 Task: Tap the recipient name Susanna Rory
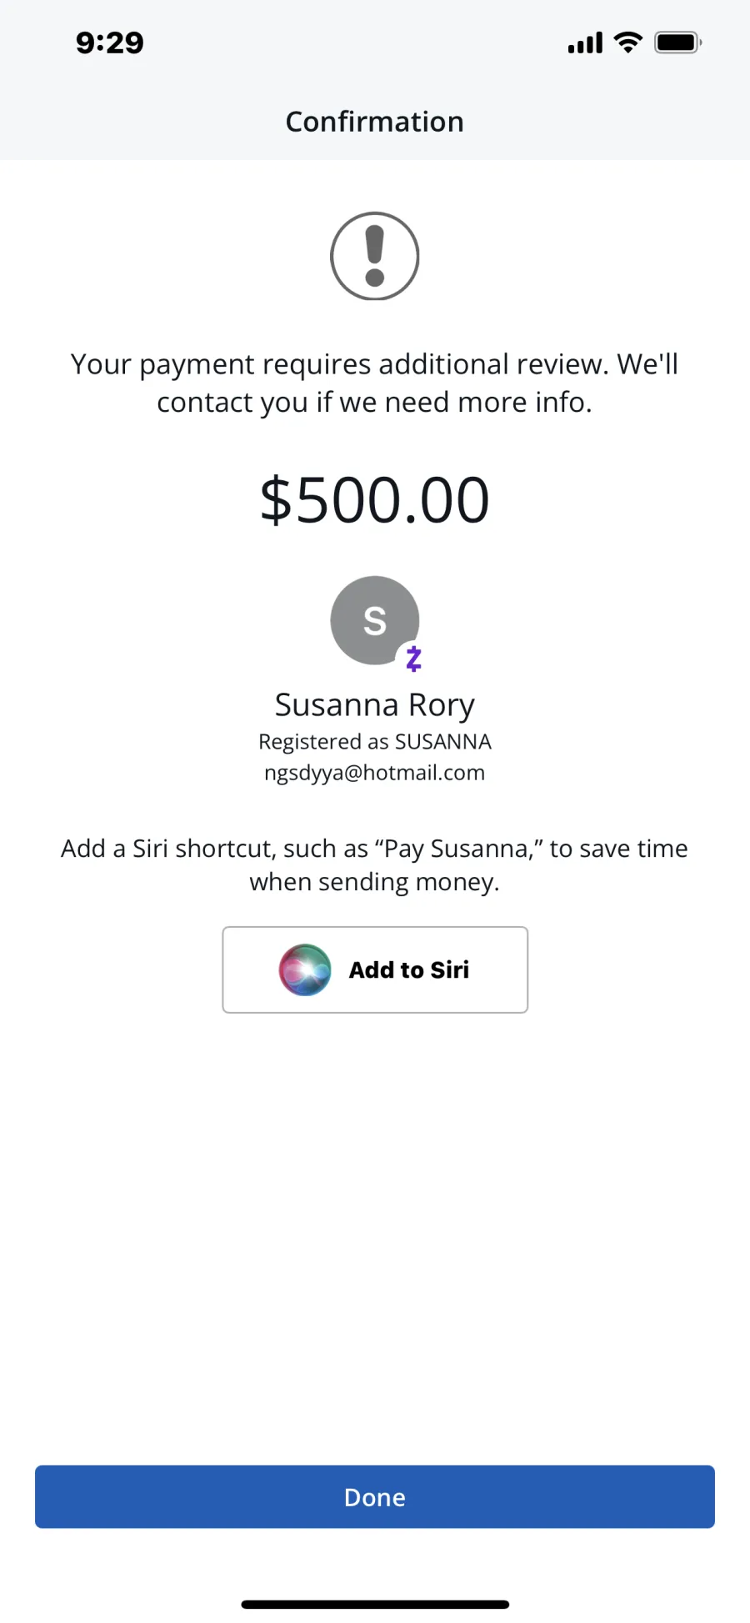tap(375, 705)
